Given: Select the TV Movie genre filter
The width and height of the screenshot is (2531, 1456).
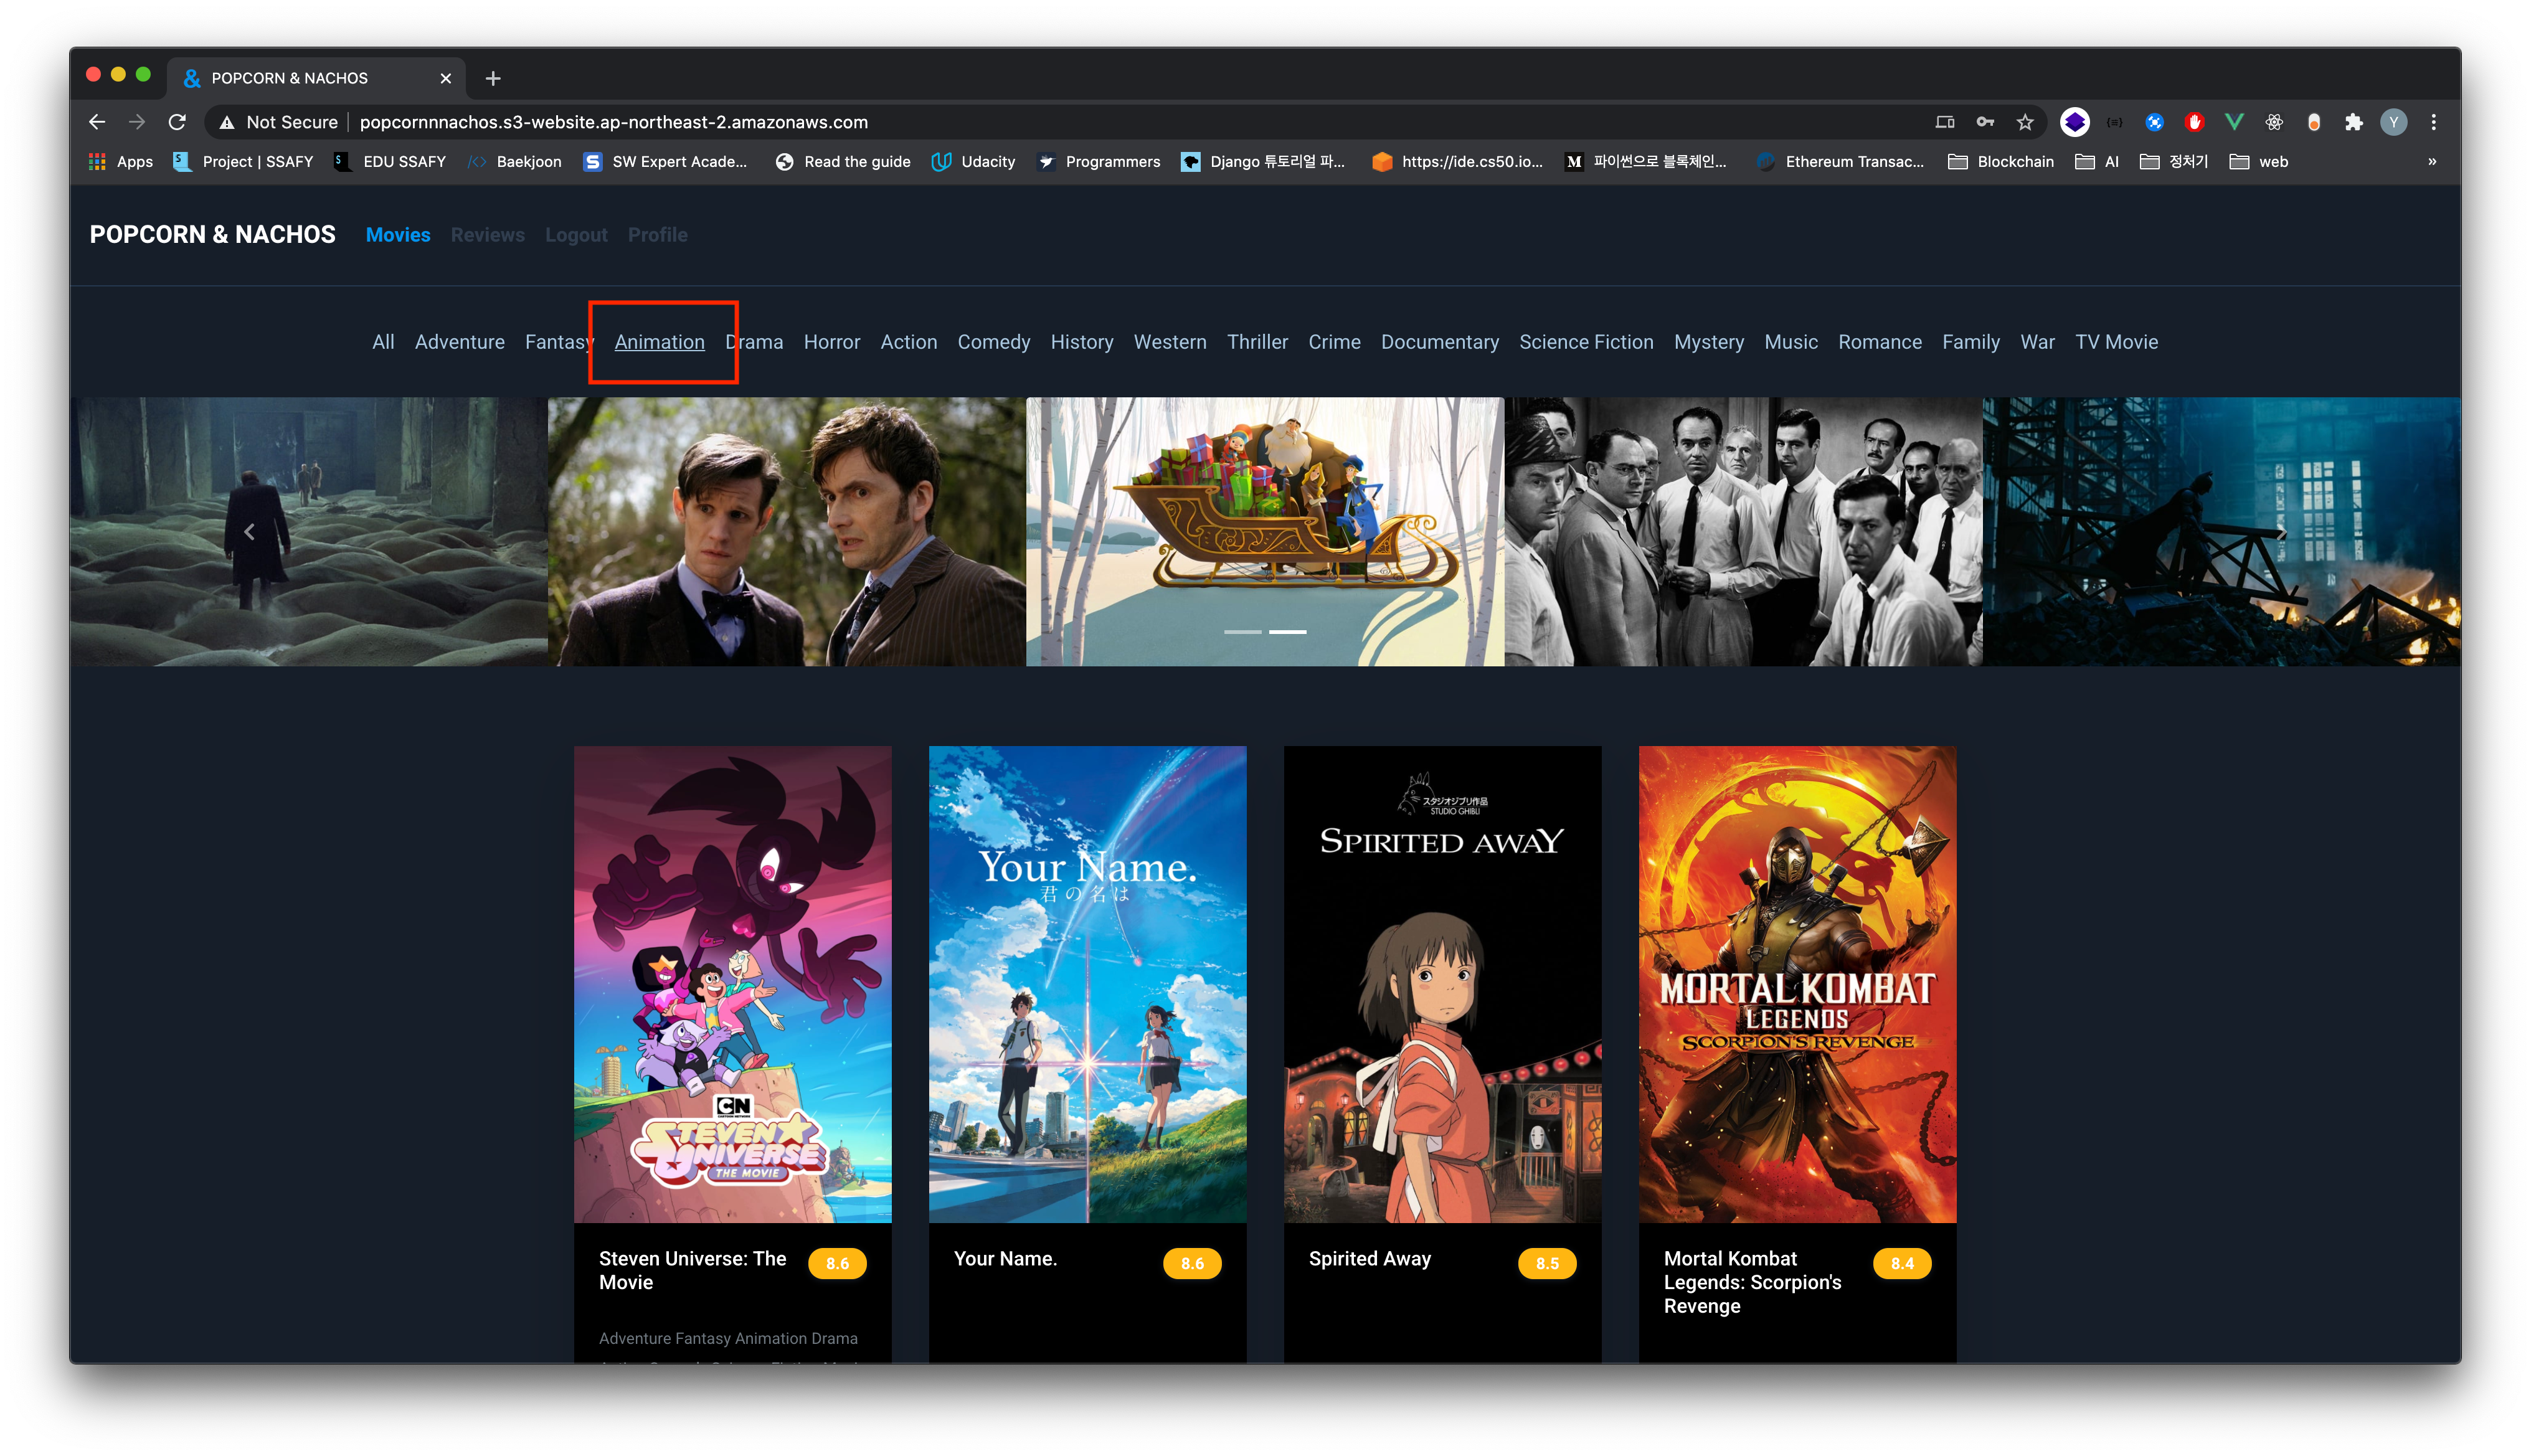Looking at the screenshot, I should (2116, 342).
